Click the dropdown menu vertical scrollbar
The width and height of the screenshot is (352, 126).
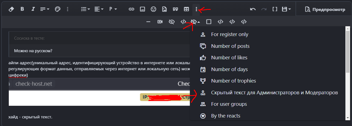348,55
